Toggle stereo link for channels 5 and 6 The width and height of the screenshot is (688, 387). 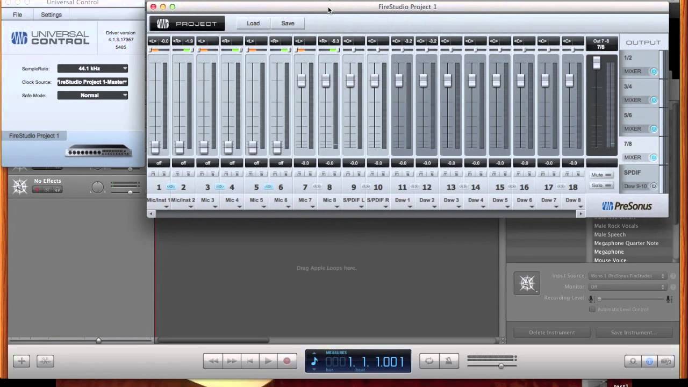click(268, 187)
